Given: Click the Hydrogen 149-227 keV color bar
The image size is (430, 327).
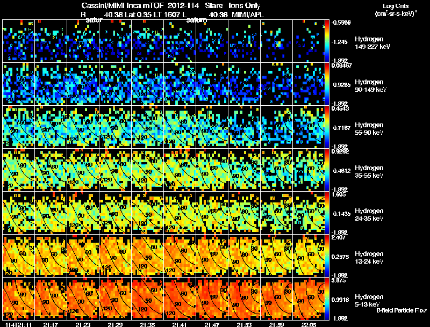Looking at the screenshot, I should pyautogui.click(x=327, y=41).
